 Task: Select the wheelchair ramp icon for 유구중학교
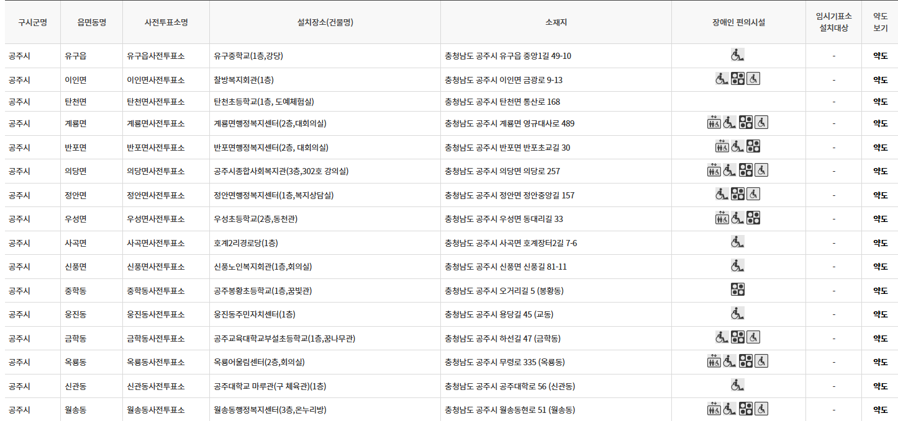tap(737, 56)
